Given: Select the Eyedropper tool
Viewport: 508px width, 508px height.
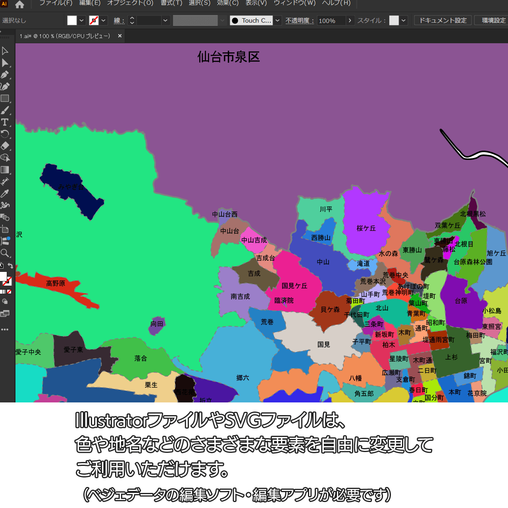Looking at the screenshot, I should coord(5,193).
